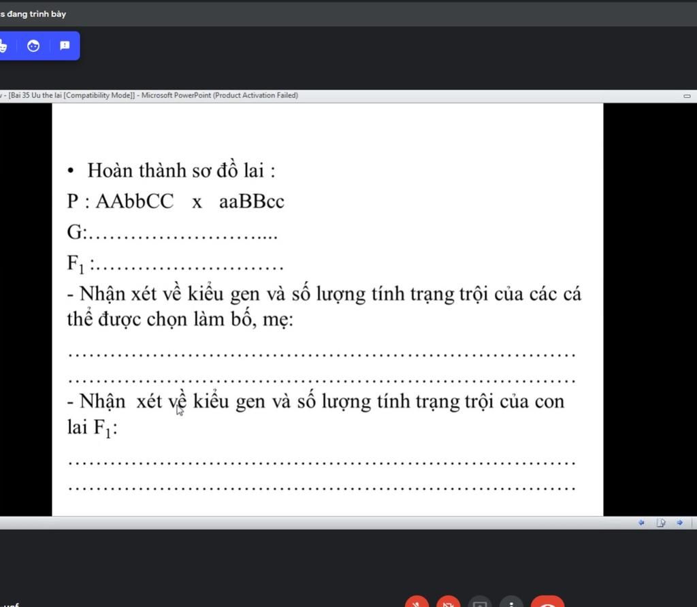Click the present screen button
This screenshot has height=607, width=697.
(480, 602)
